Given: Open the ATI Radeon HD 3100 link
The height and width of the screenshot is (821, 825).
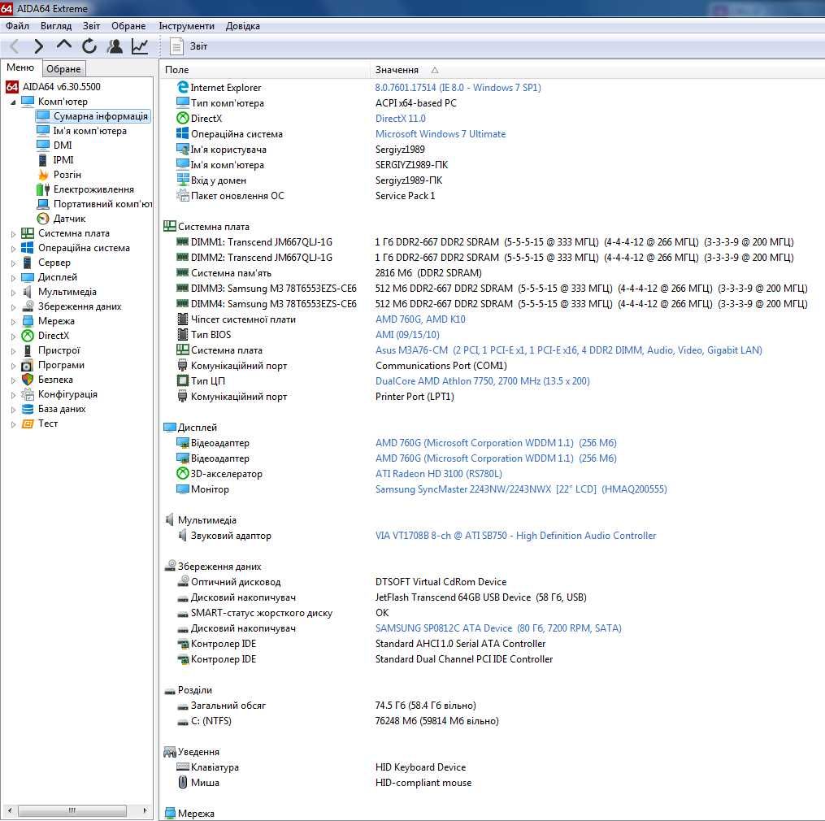Looking at the screenshot, I should (x=439, y=474).
